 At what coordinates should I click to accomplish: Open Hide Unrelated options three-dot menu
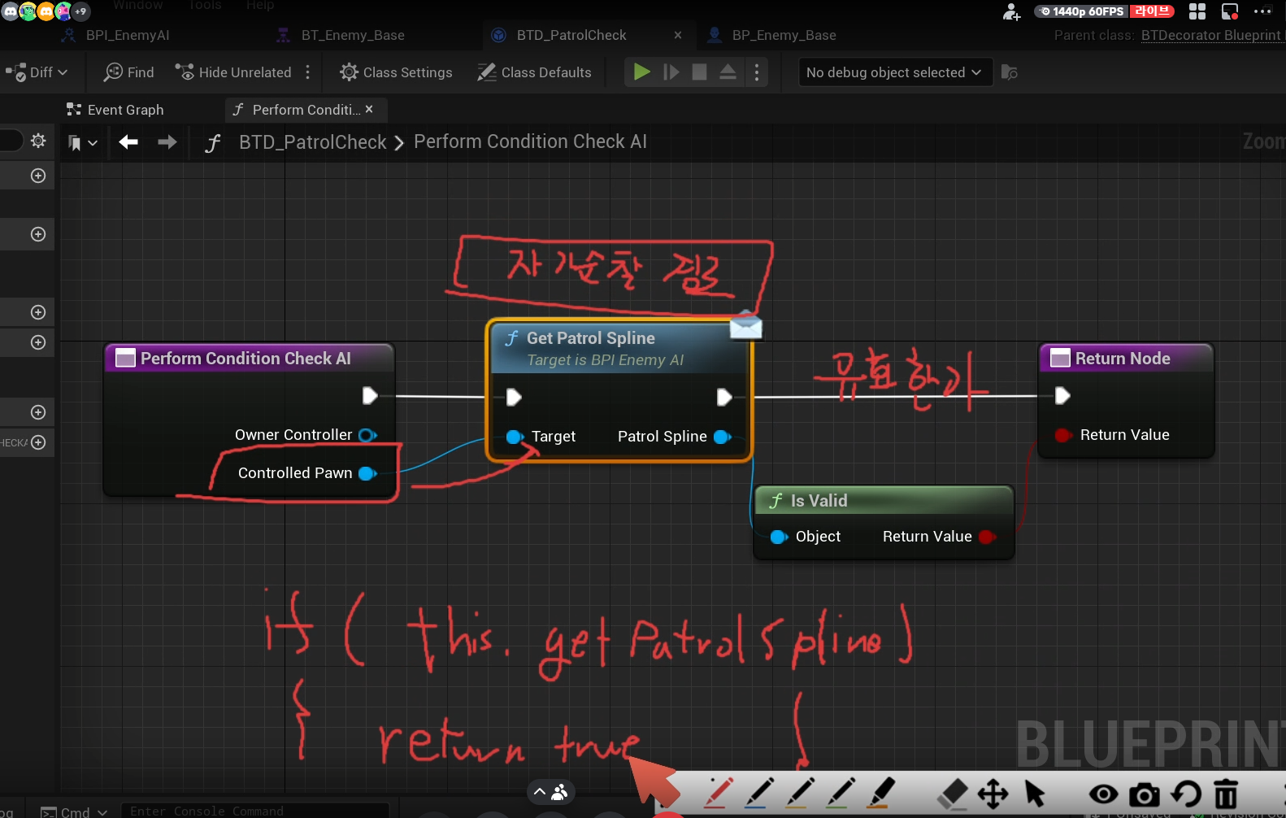[308, 72]
